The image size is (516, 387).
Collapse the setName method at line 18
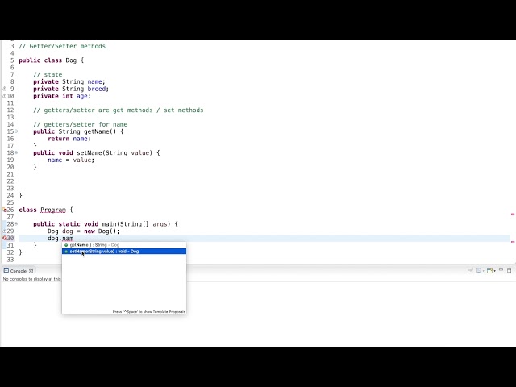tap(16, 152)
